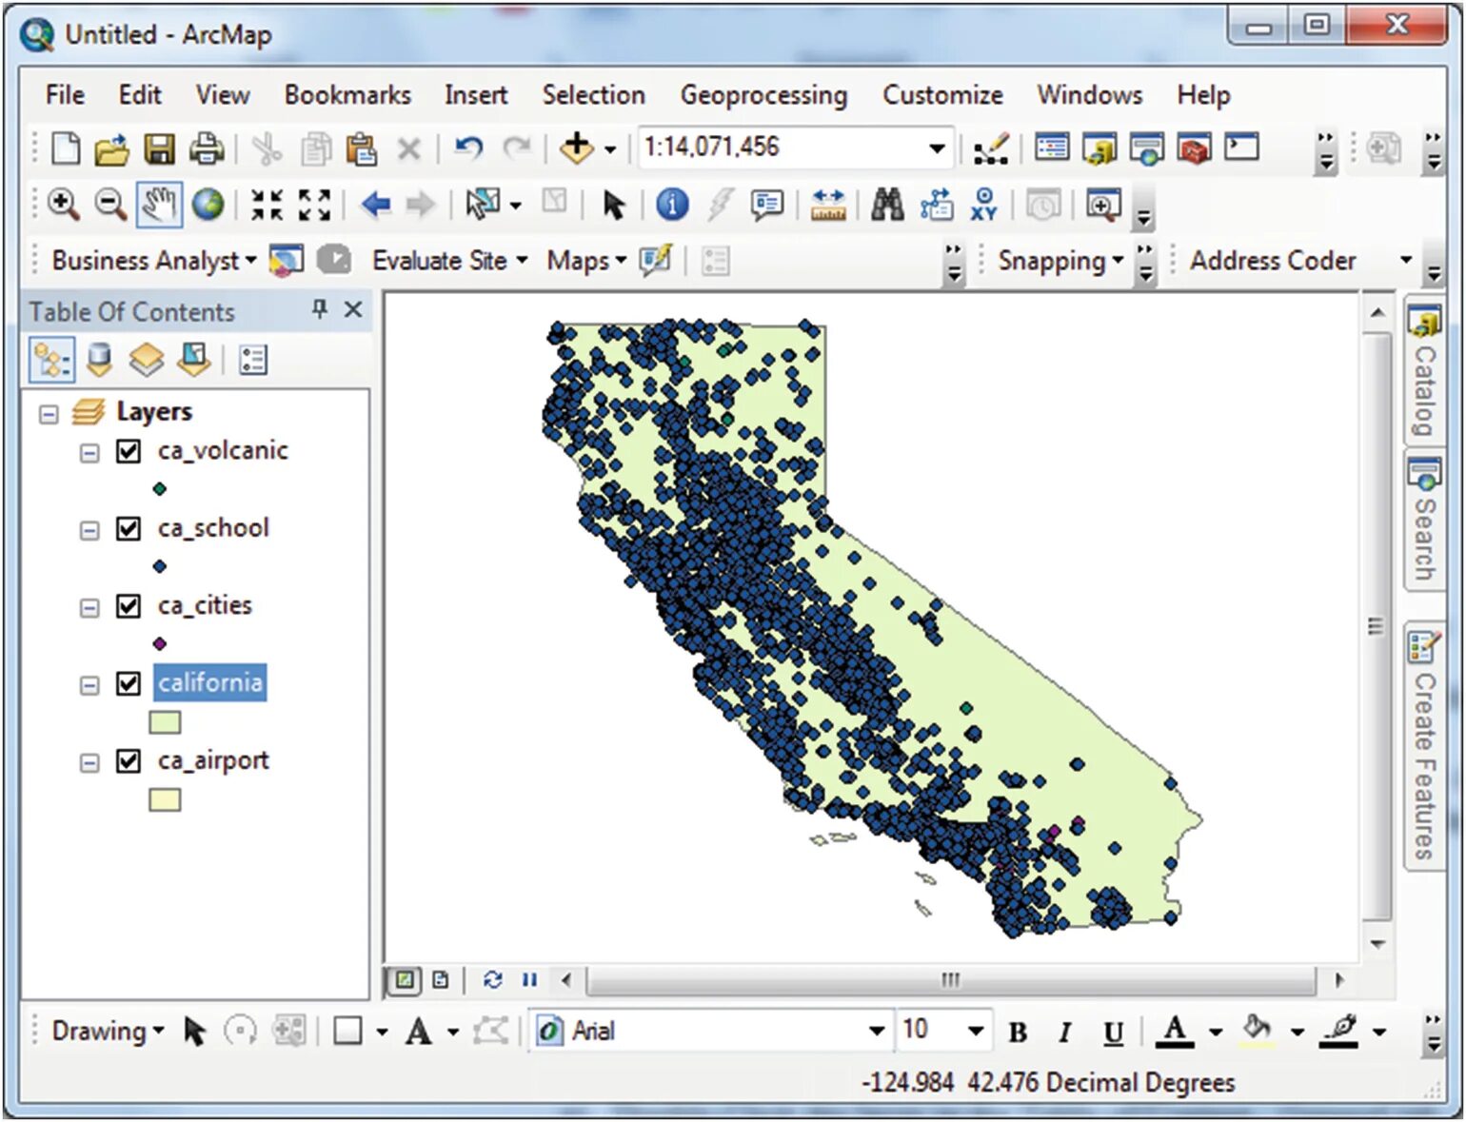1466x1122 pixels.
Task: Activate the Identify tool
Action: 672,205
